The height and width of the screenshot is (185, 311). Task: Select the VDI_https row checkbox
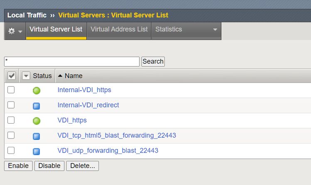pos(11,120)
